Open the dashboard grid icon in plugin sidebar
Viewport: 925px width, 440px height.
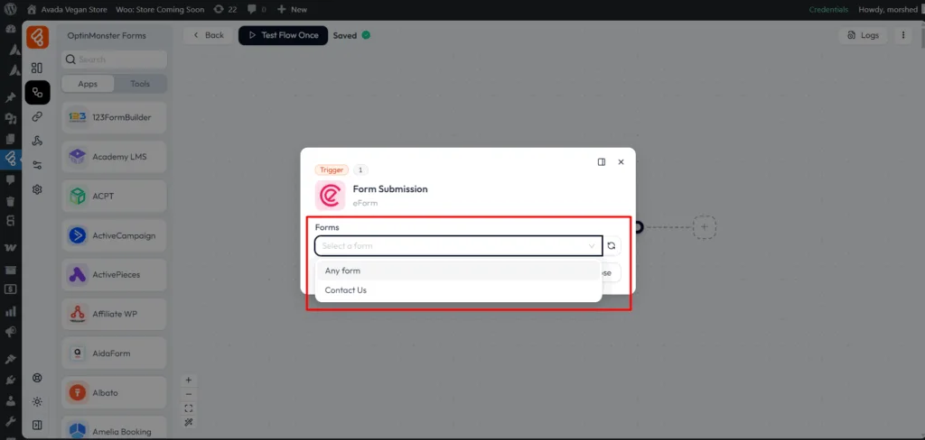[x=37, y=68]
